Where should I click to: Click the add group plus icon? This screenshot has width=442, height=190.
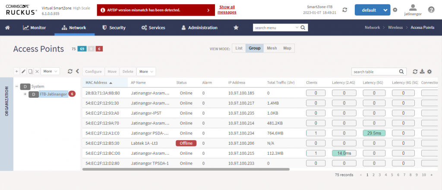(x=17, y=71)
